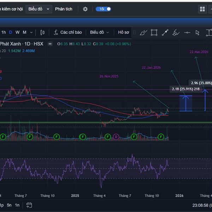Open the candlestick chart type selector
The image size is (212, 212).
pos(42,33)
